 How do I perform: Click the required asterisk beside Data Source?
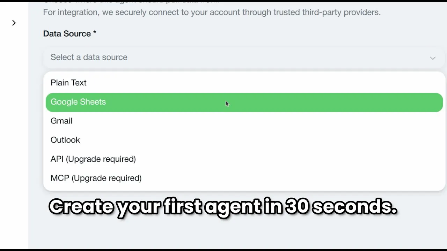coord(94,33)
